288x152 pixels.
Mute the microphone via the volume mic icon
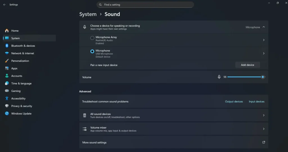219,77
